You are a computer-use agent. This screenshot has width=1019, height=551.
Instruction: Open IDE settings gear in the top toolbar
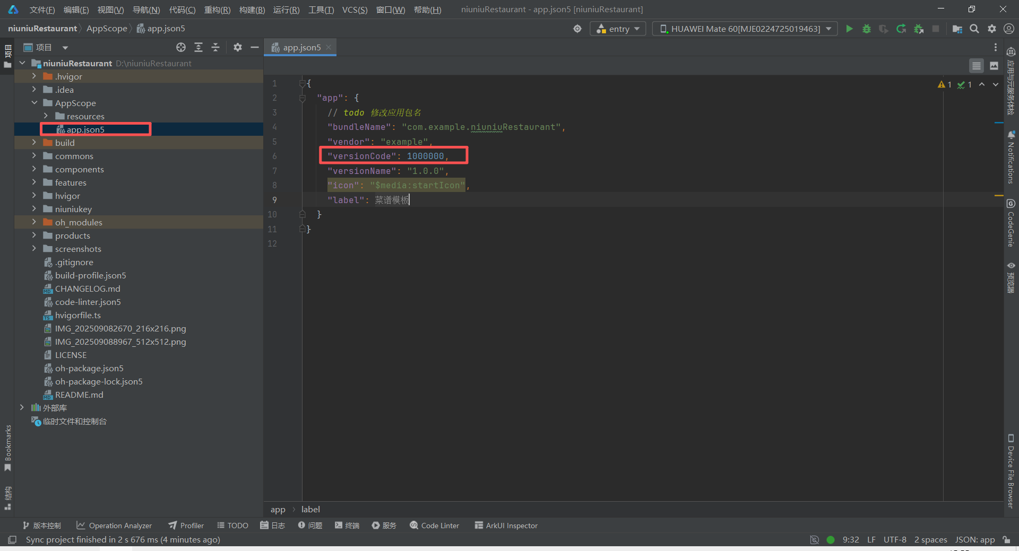pos(991,29)
